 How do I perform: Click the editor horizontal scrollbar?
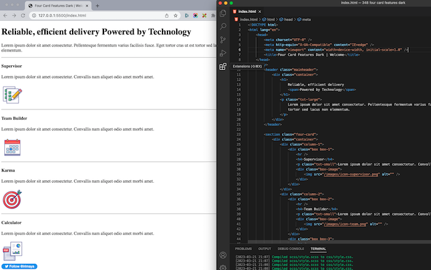pyautogui.click(x=339, y=242)
